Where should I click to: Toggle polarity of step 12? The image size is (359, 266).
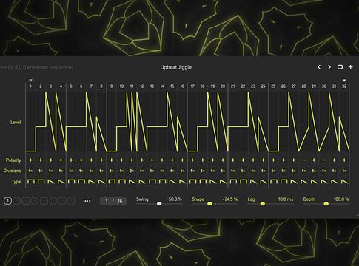(x=142, y=160)
